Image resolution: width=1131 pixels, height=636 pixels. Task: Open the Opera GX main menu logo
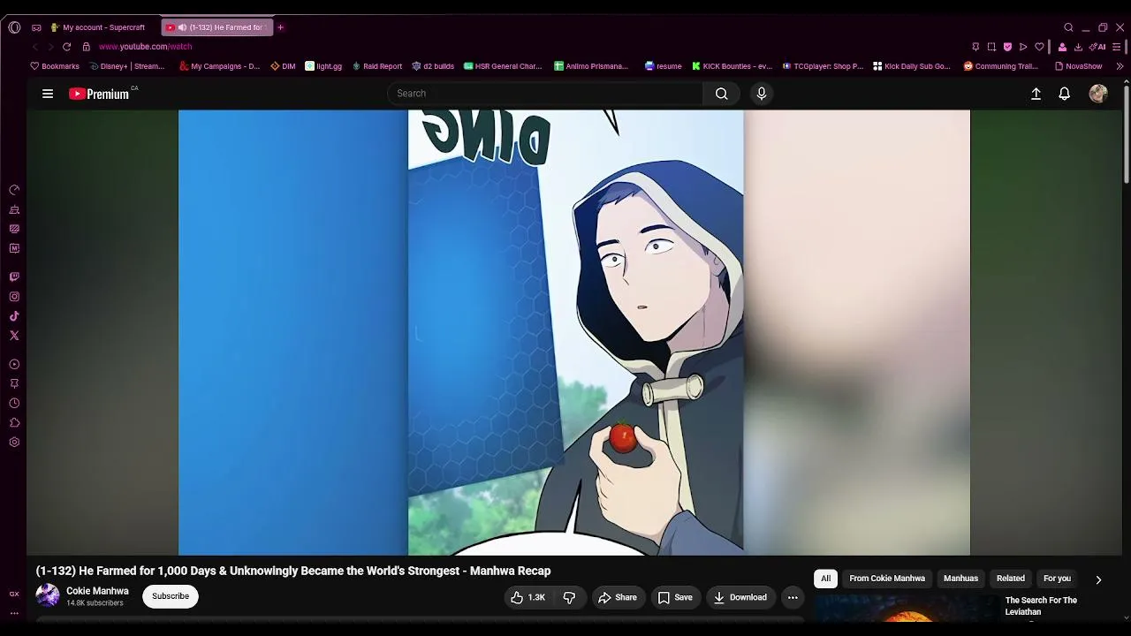tap(14, 27)
